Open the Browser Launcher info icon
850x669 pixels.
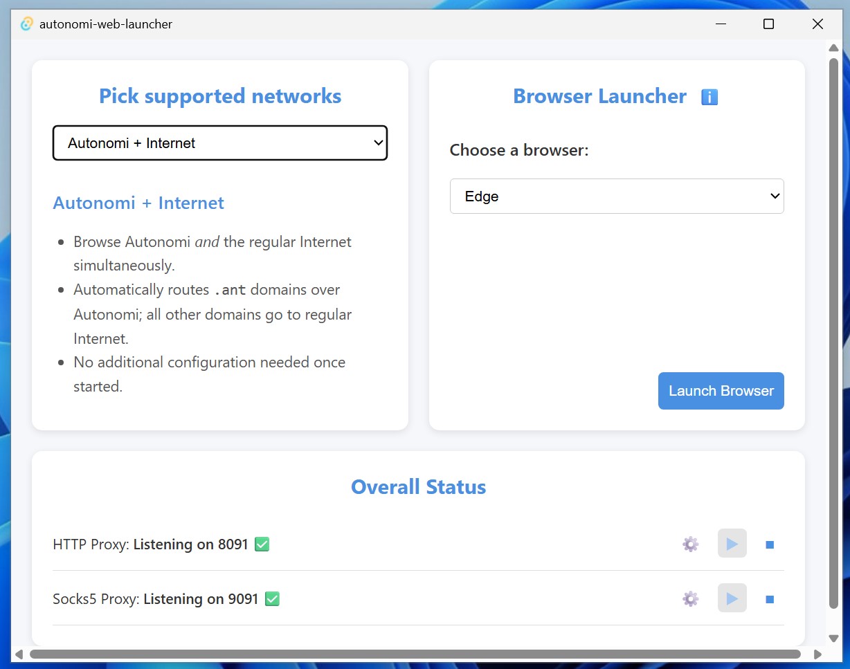709,98
